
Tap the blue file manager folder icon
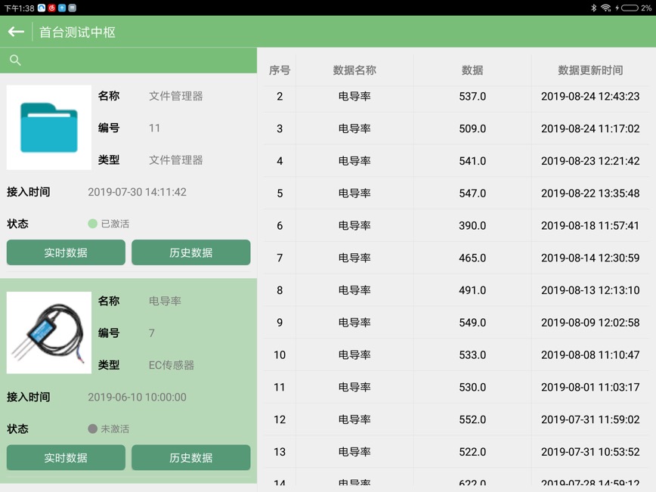coord(49,128)
